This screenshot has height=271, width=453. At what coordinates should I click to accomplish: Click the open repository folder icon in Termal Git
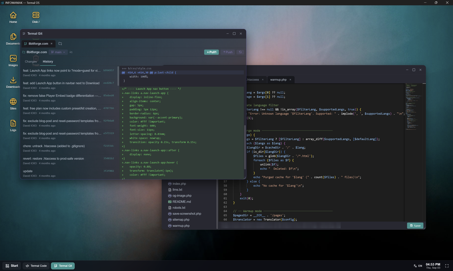(x=60, y=43)
